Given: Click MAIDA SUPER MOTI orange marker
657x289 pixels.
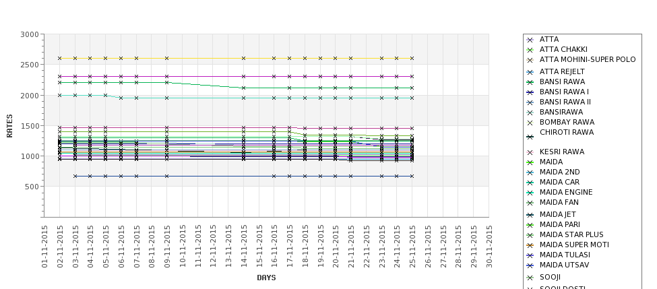Looking at the screenshot, I should [530, 245].
